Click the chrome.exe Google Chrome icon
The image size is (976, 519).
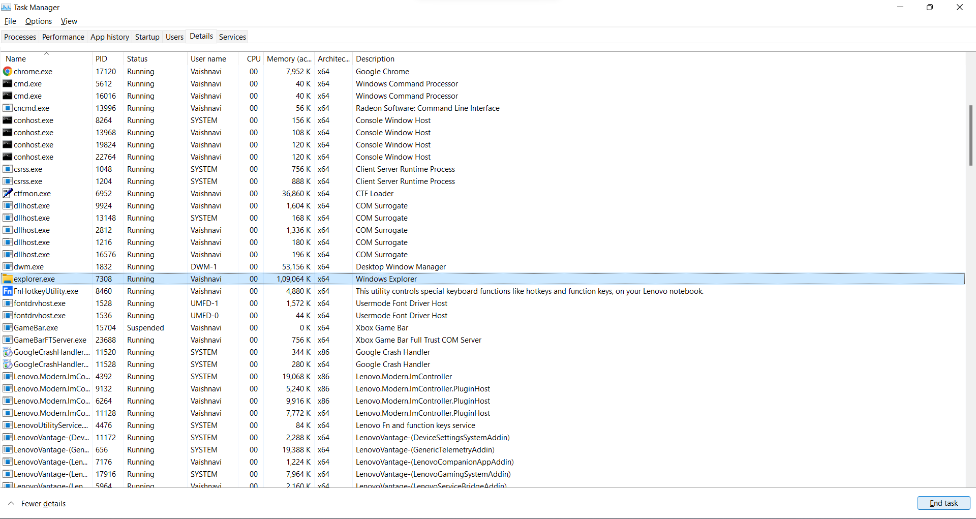click(x=7, y=72)
